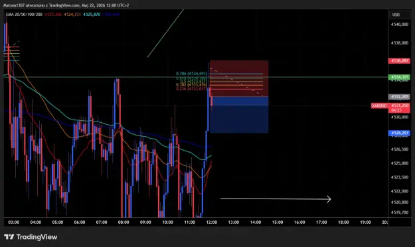This screenshot has width=415, height=247.
Task: Click the 19:00 time axis label
Action: [x=365, y=222]
